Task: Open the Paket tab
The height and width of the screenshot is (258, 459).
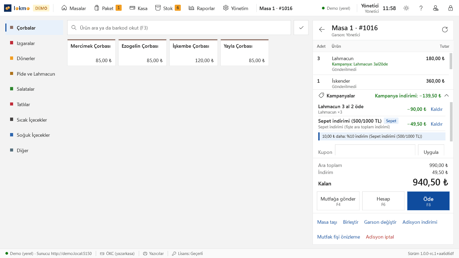Action: coord(108,8)
